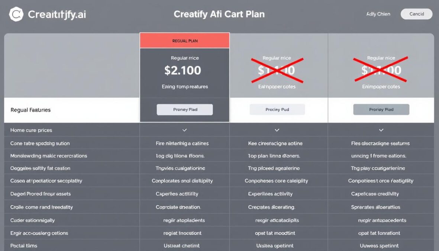
Task: Click the red X over the rightmost plan price
Action: [x=381, y=70]
